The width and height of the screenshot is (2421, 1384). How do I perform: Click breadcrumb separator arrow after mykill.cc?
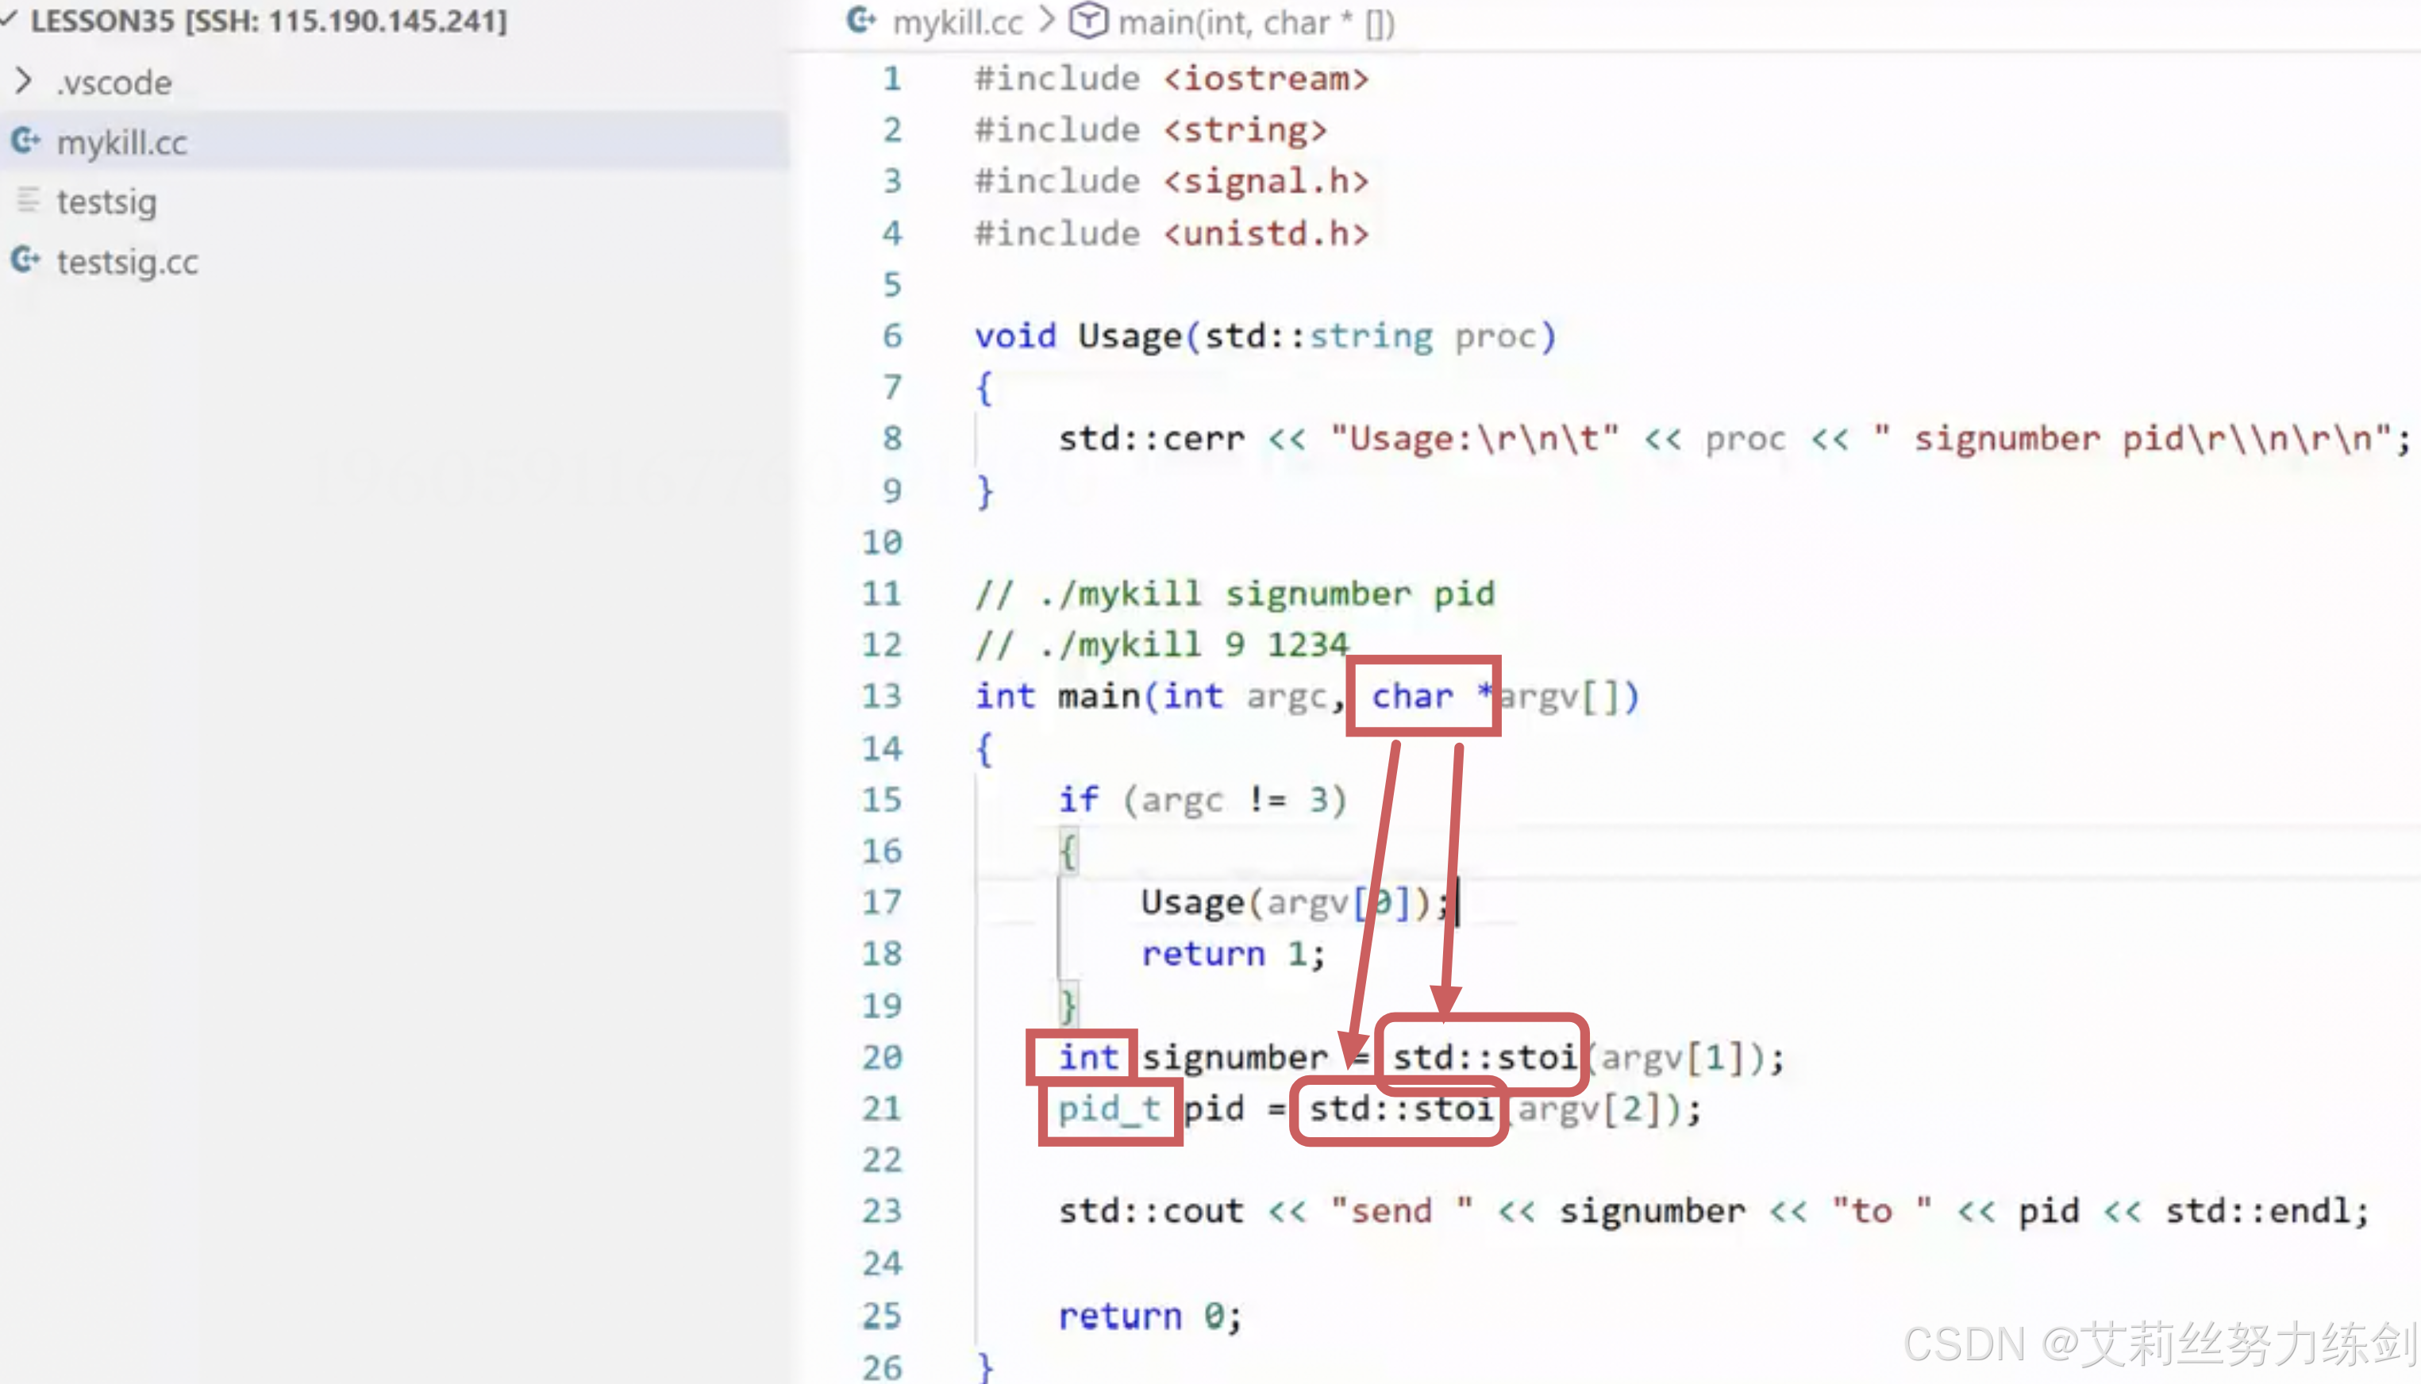(1046, 21)
